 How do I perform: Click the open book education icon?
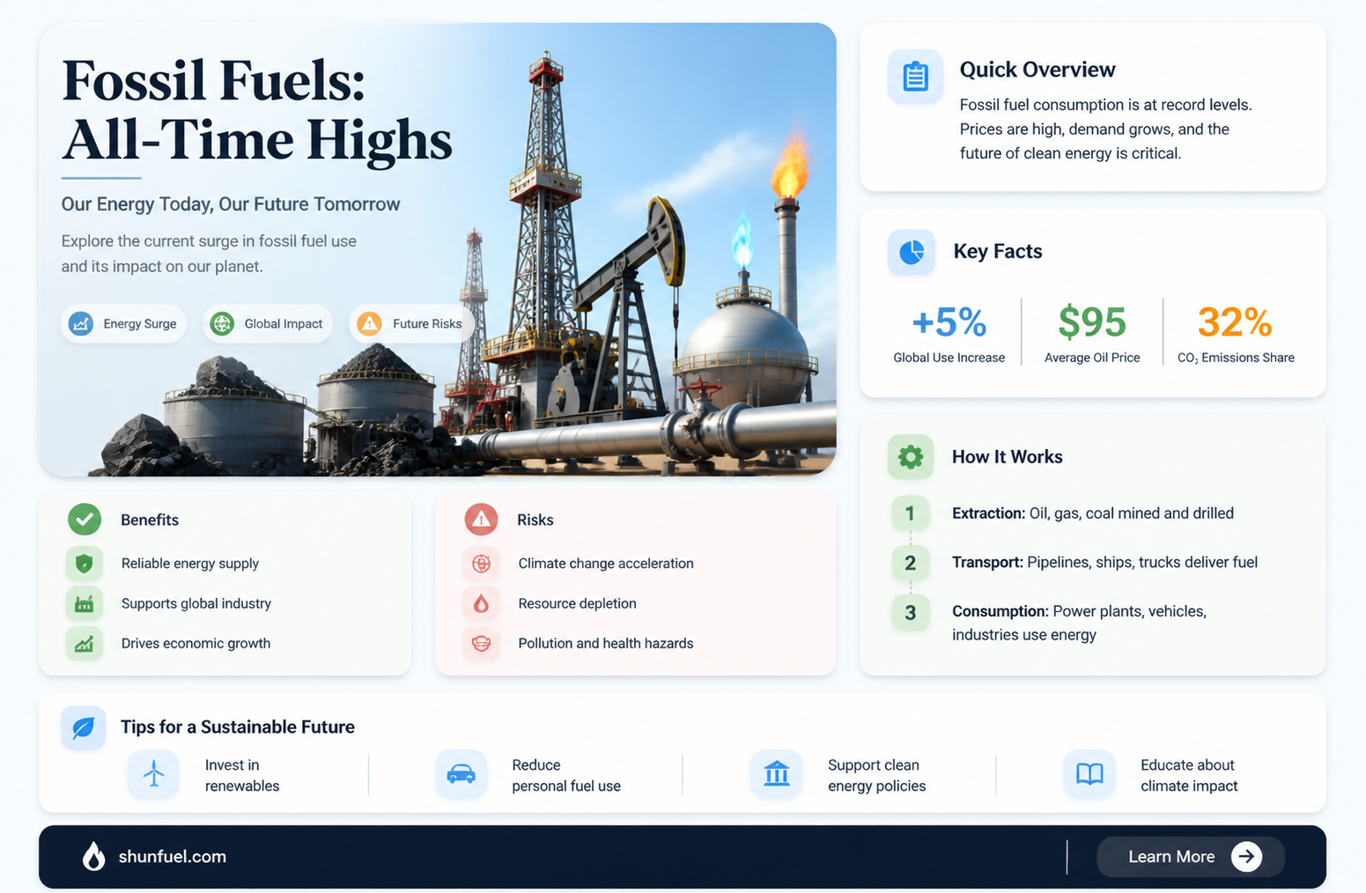pyautogui.click(x=1089, y=774)
